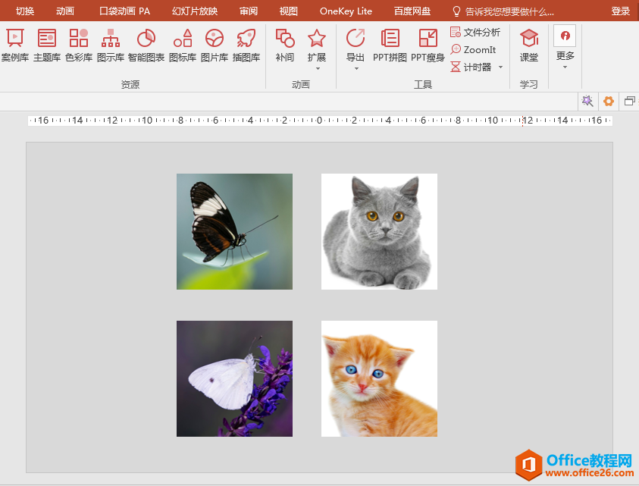Screen dimensions: 639x486
Task: Click the magic wand icon below ribbon
Action: [587, 101]
